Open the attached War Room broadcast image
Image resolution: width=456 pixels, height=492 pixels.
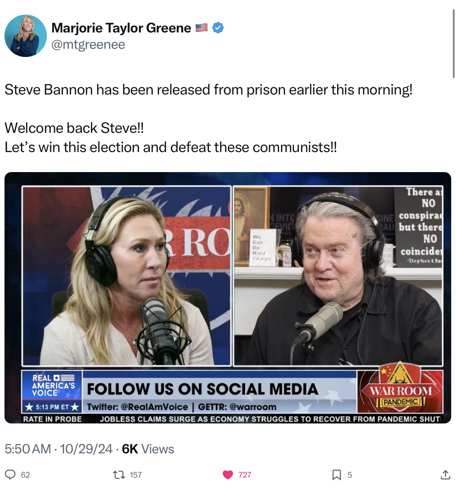pyautogui.click(x=228, y=298)
